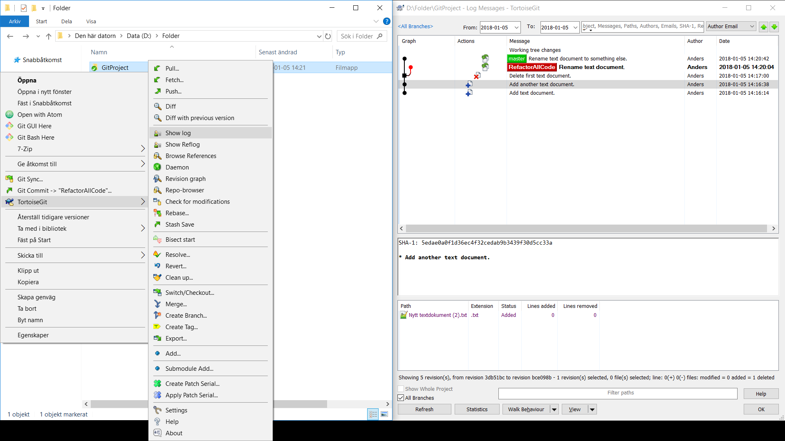Select Show Reflog from context menu

click(x=182, y=145)
